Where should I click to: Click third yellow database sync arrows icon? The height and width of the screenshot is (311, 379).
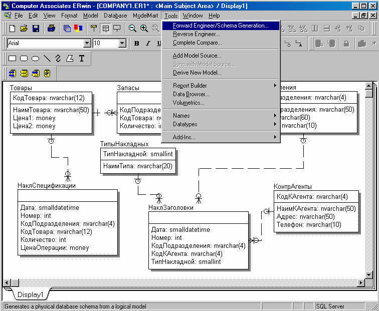coord(36,74)
